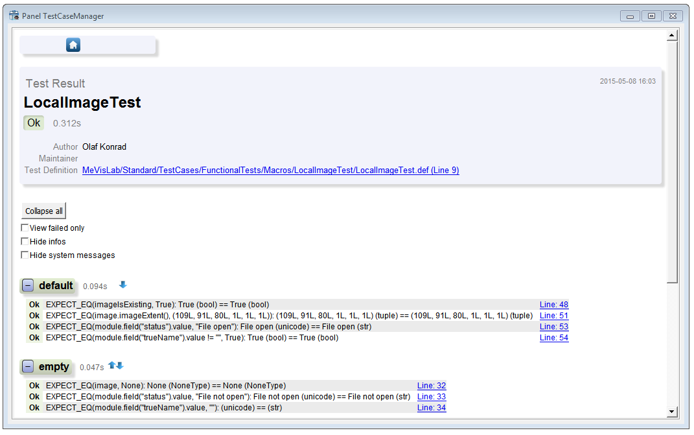Open the LocalImageTest.def test definition link
694x435 pixels.
pos(270,170)
